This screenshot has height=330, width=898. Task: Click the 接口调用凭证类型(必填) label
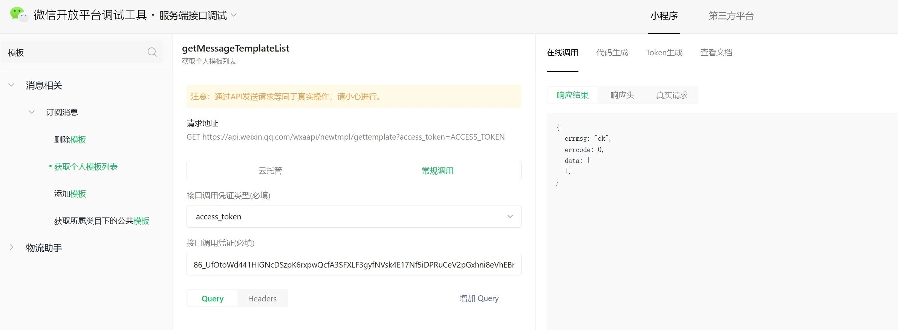tap(228, 196)
